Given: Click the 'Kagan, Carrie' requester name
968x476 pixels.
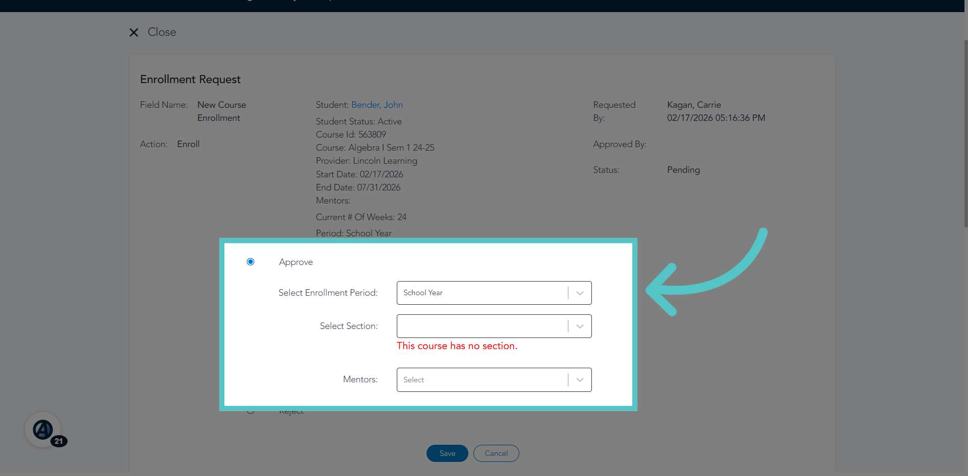Looking at the screenshot, I should tap(694, 105).
